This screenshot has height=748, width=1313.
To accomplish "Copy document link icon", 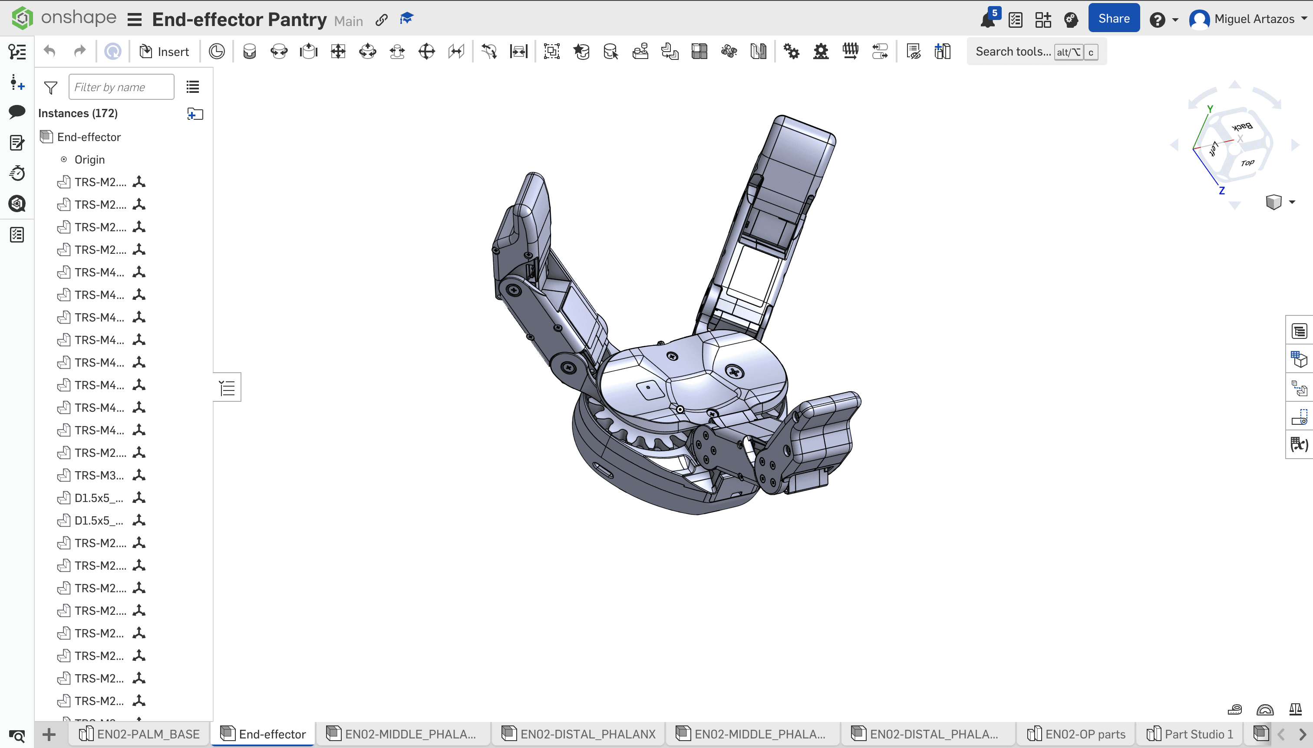I will pyautogui.click(x=381, y=20).
